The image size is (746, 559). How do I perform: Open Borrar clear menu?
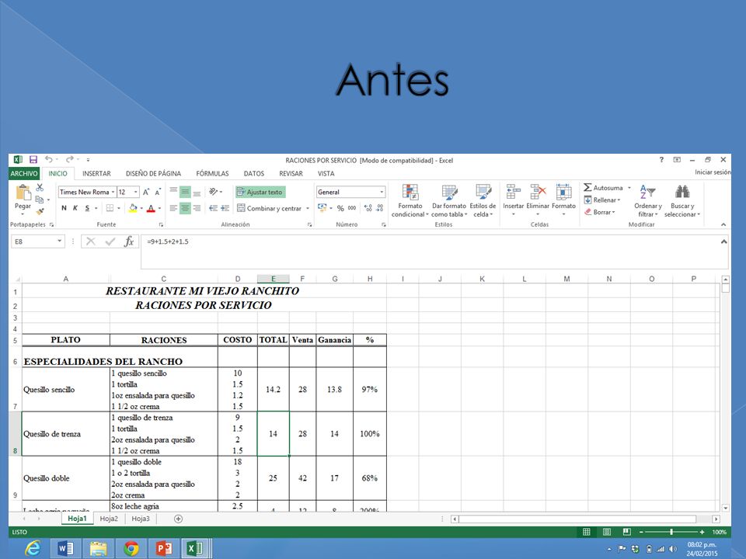pos(599,212)
